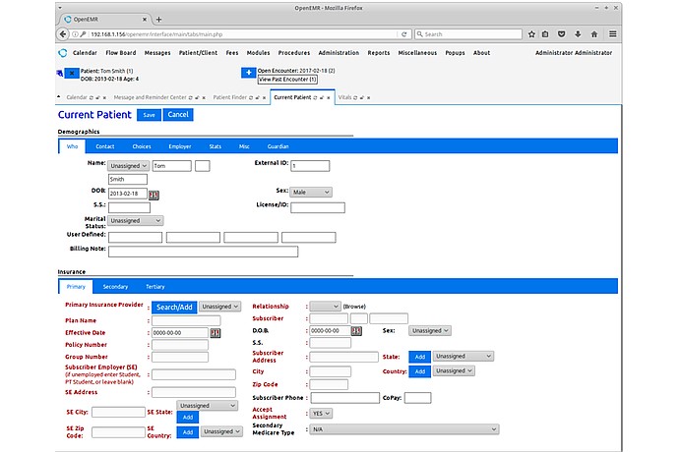Open a new browser tab with plus
The width and height of the screenshot is (679, 452).
tap(158, 19)
